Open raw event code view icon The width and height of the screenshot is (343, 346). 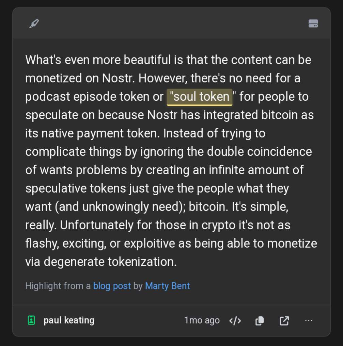[235, 320]
